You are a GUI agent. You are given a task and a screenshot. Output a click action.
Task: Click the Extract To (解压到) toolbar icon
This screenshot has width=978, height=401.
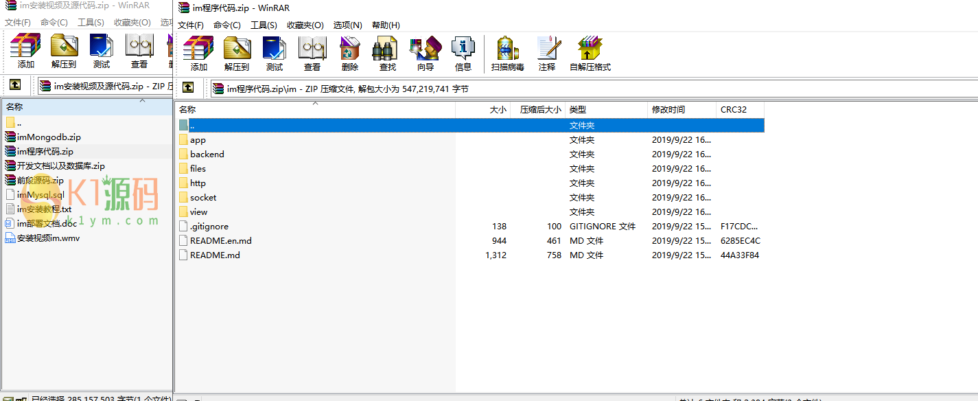coord(237,54)
